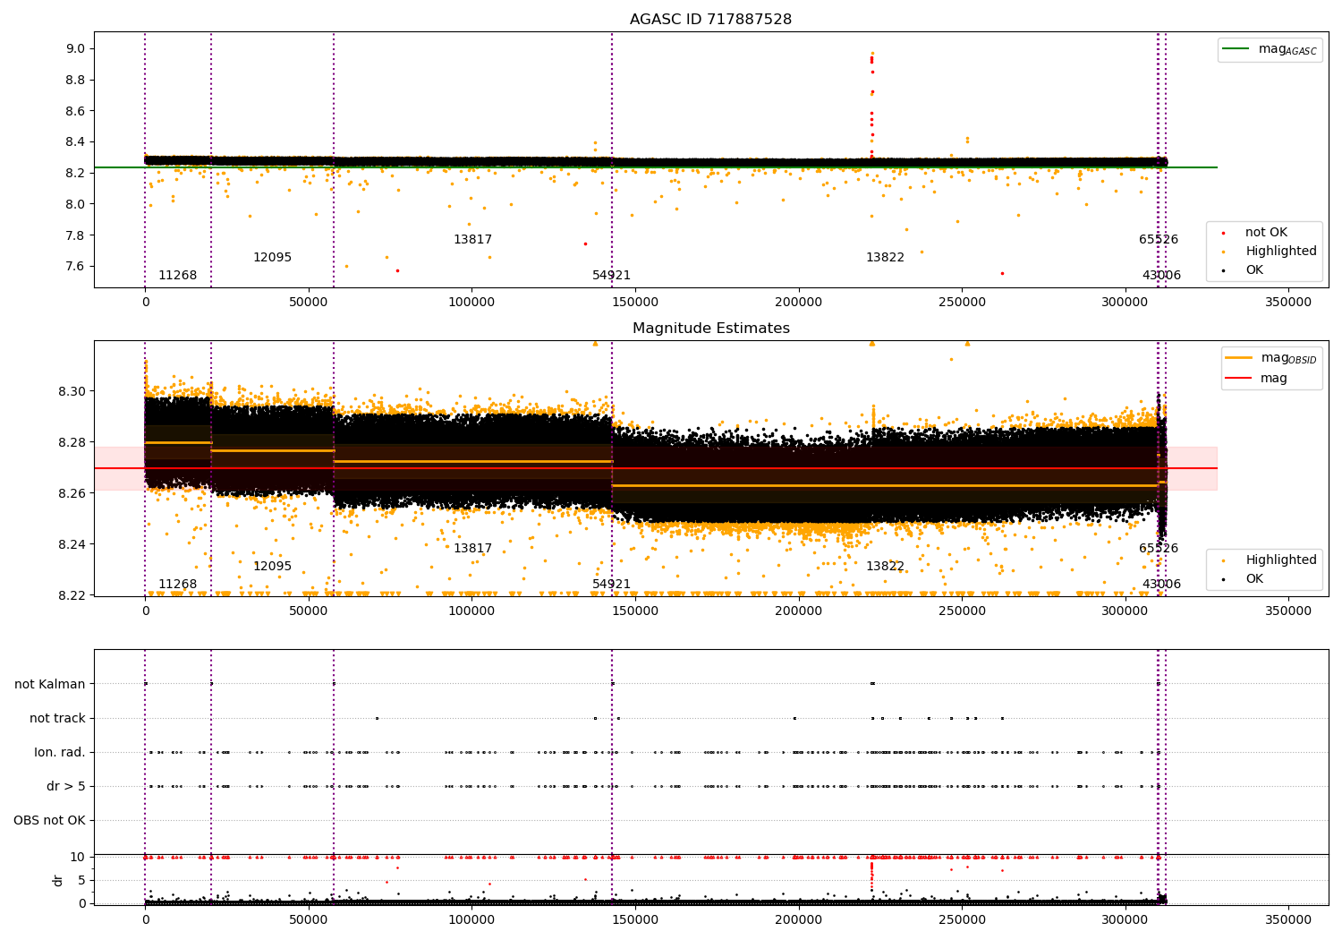1342x940 pixels.
Task: Select the 'not track' row label
Action: click(57, 718)
